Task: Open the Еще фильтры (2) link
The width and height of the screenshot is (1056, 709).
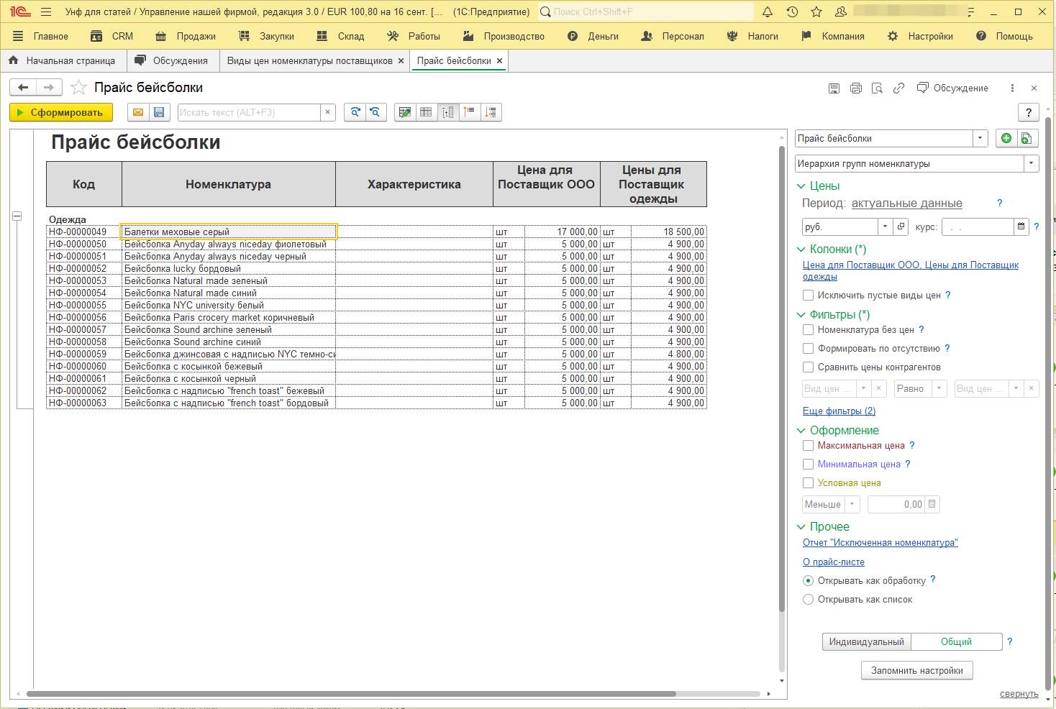Action: (839, 411)
